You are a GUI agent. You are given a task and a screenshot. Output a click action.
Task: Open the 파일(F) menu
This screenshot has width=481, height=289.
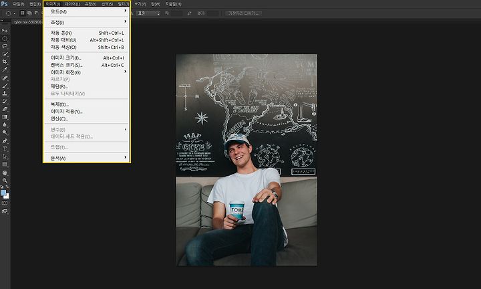19,4
